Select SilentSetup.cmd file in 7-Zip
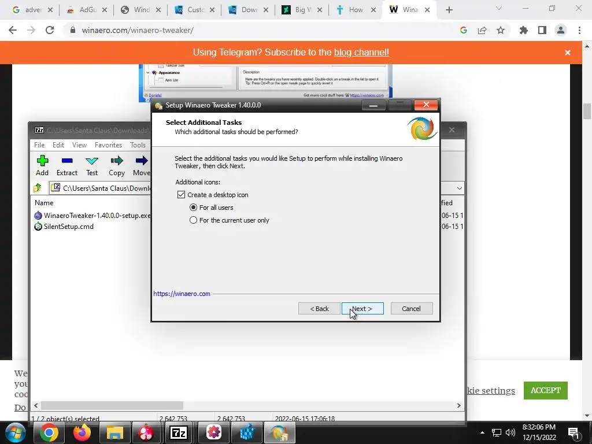The height and width of the screenshot is (444, 592). pyautogui.click(x=64, y=227)
